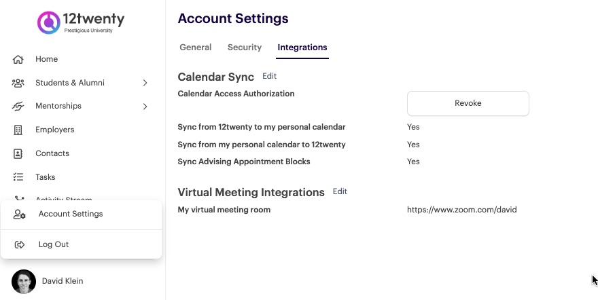Click the Log Out arrow icon

[20, 244]
